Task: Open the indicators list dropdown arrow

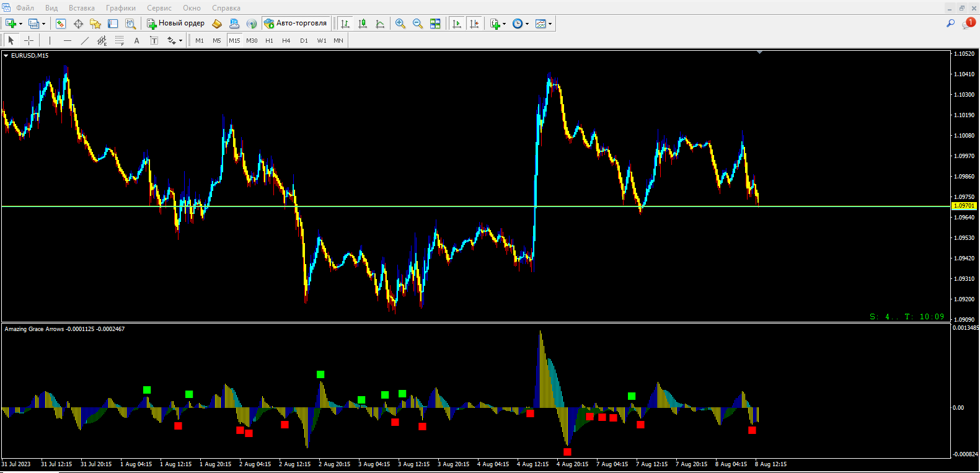Action: tap(504, 24)
